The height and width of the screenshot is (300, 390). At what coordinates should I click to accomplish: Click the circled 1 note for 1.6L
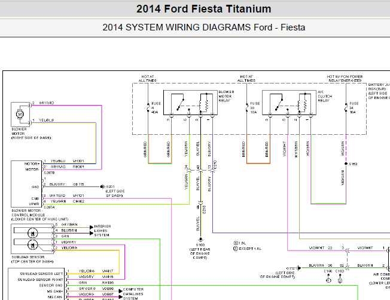(x=236, y=243)
